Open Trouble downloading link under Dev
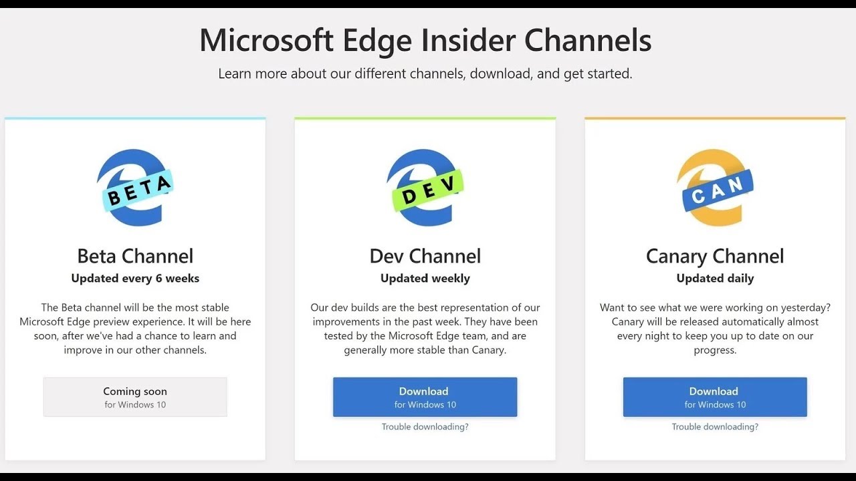The height and width of the screenshot is (481, 856). click(425, 427)
